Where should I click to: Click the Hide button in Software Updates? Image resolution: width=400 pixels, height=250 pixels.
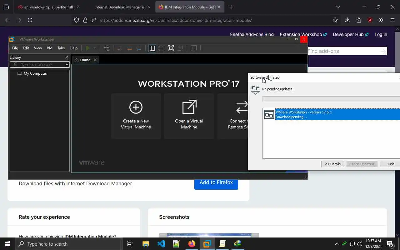point(390,164)
